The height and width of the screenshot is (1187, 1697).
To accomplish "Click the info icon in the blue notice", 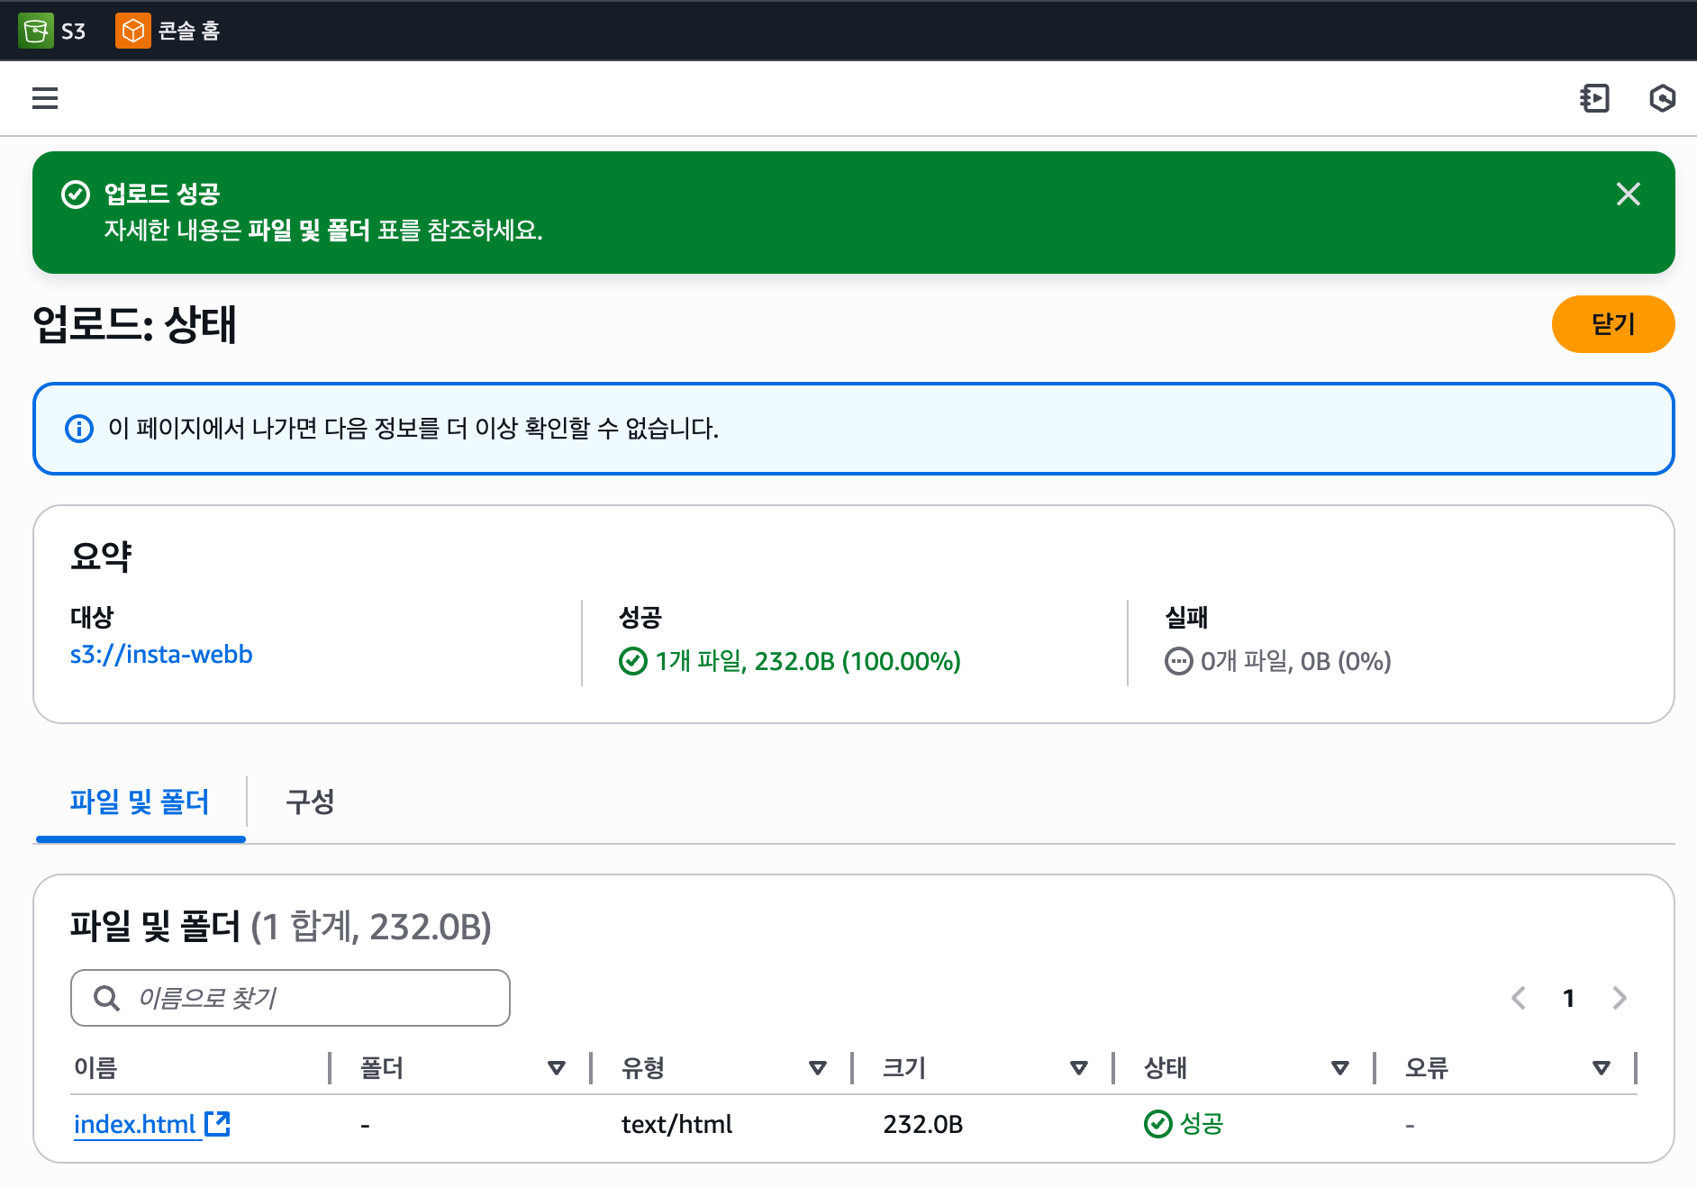I will [x=79, y=429].
